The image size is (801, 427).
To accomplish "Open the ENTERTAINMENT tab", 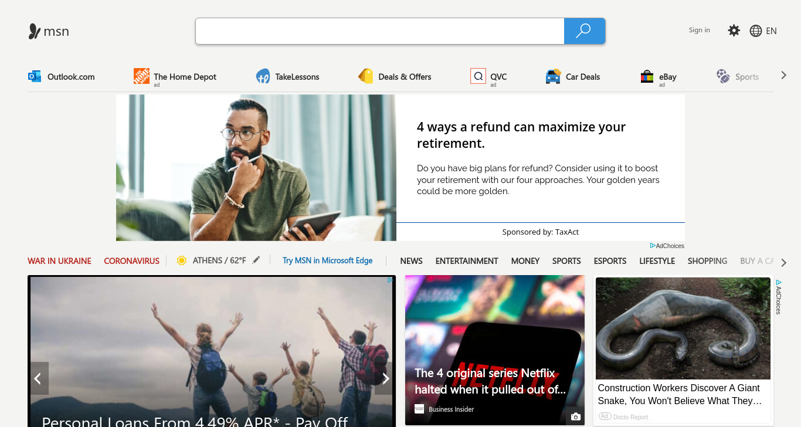I will tap(467, 261).
